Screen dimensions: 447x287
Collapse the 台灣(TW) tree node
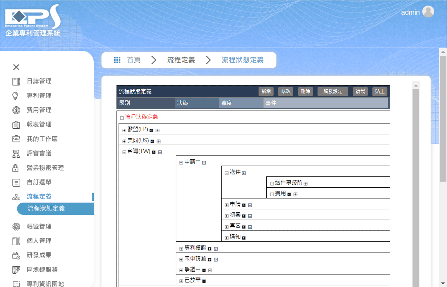point(124,152)
